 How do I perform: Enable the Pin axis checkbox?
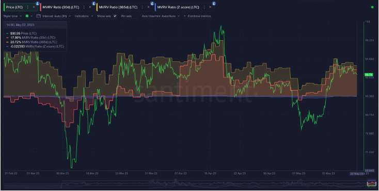(135, 16)
